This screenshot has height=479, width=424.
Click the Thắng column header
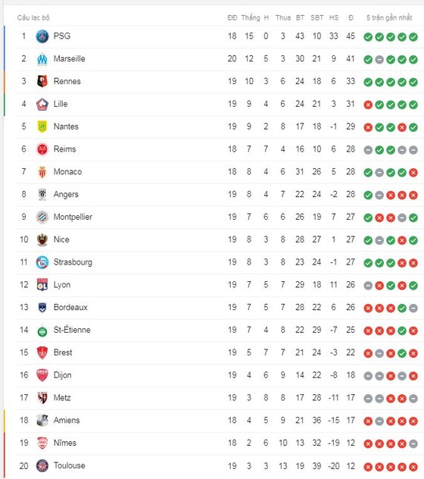pyautogui.click(x=251, y=17)
